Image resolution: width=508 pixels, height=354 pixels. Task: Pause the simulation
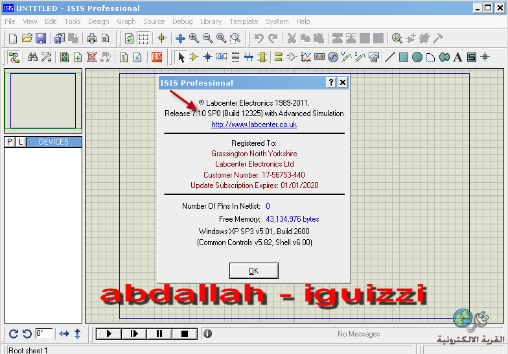[159, 333]
